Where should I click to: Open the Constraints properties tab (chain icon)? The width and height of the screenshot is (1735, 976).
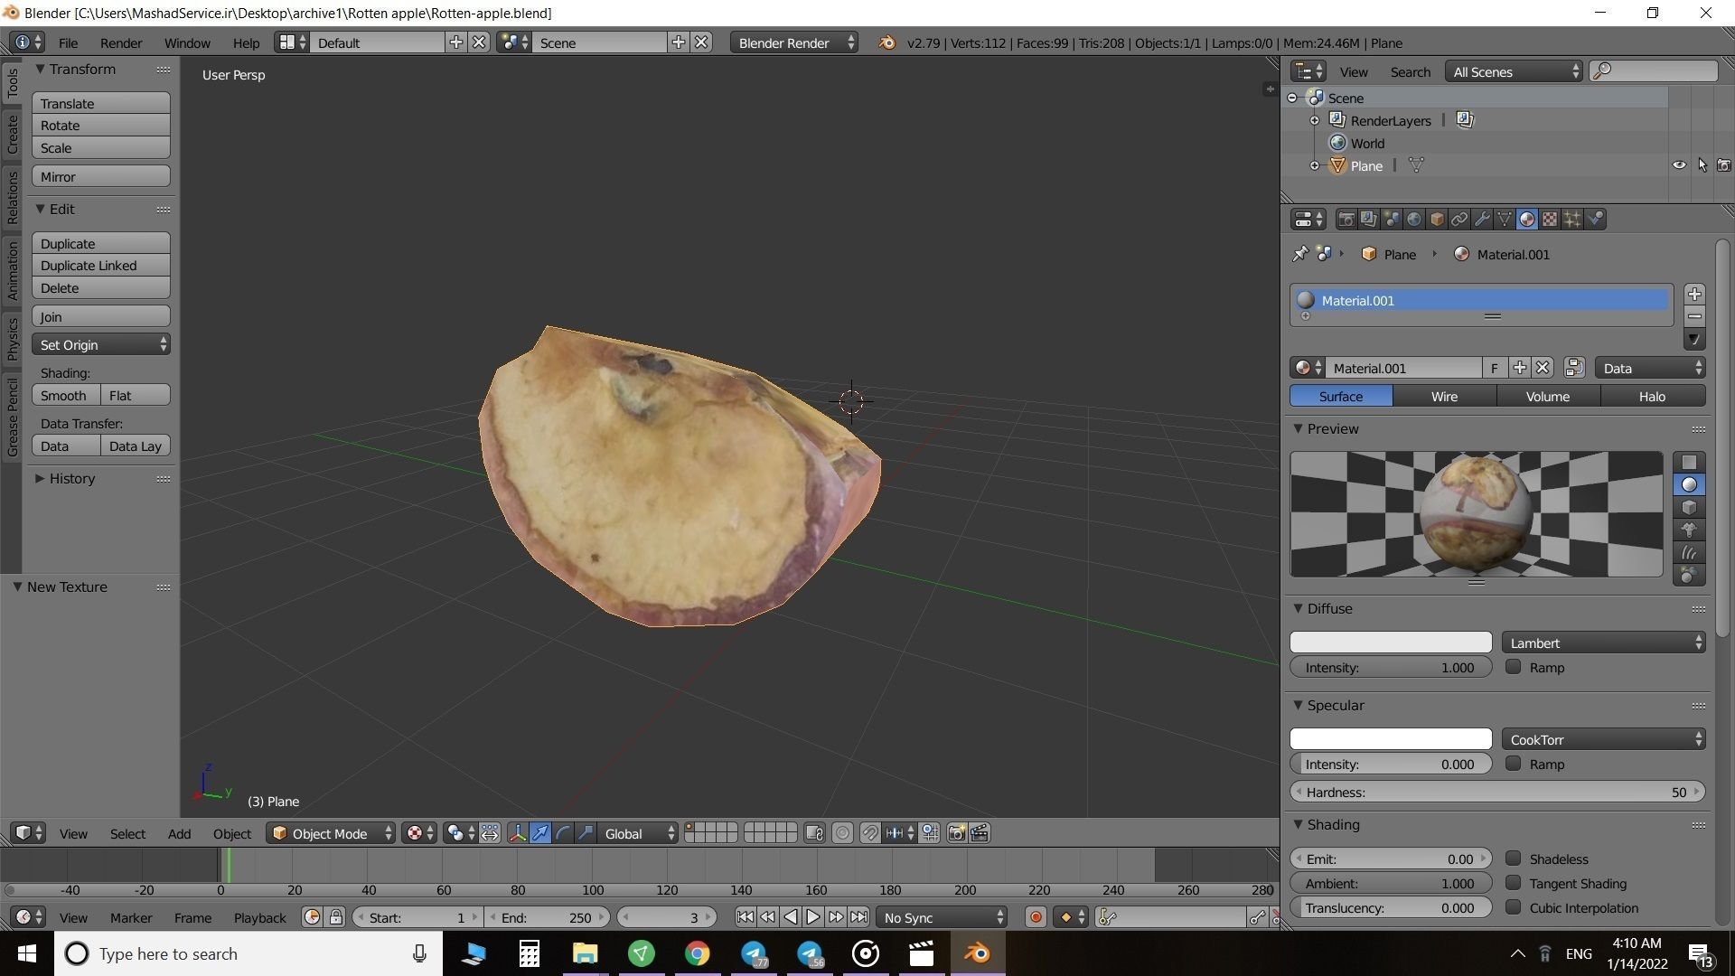1459,220
